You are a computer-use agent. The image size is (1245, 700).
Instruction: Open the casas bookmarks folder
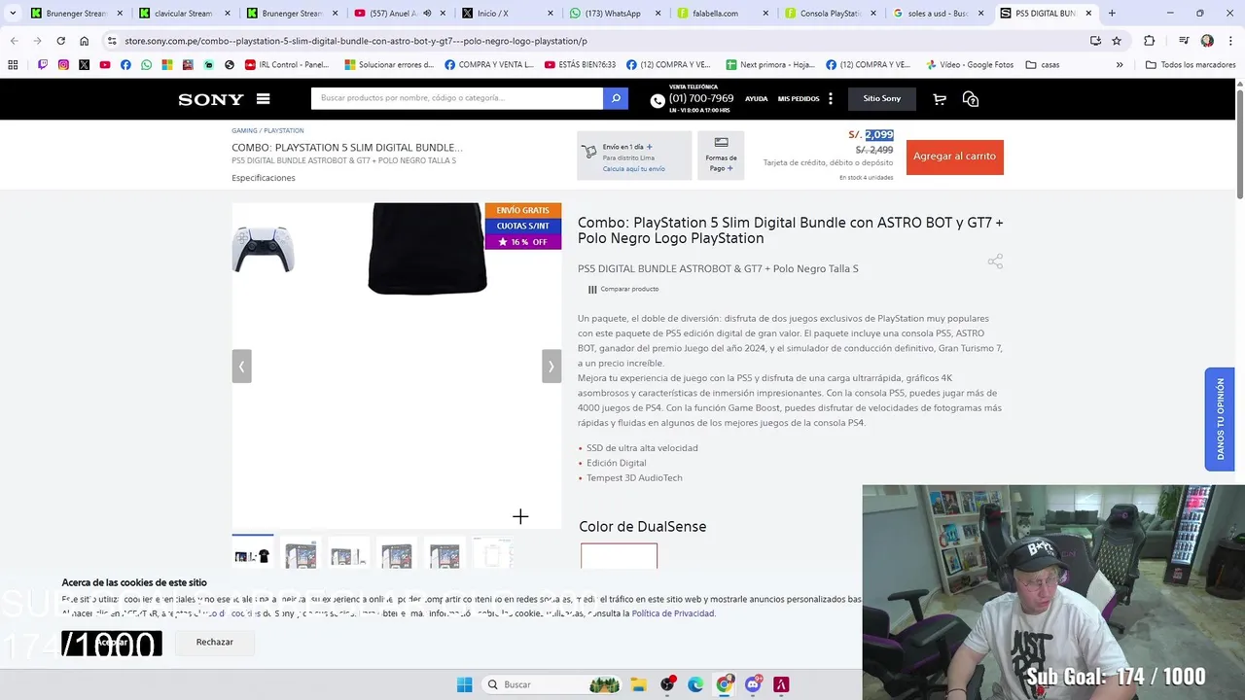click(x=1042, y=64)
